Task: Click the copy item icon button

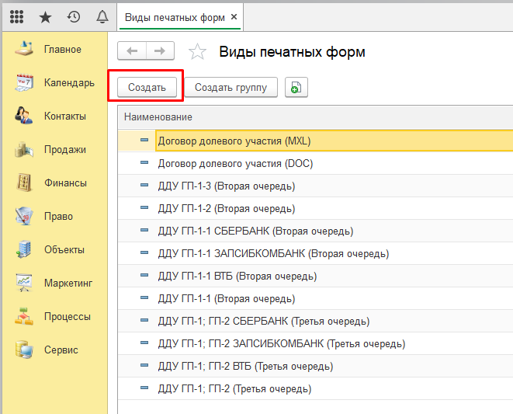Action: point(296,88)
